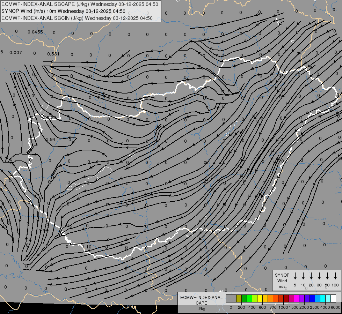Select the bright green swatch in CAPE scale
Viewport: 342px width, 314px height.
click(249, 298)
